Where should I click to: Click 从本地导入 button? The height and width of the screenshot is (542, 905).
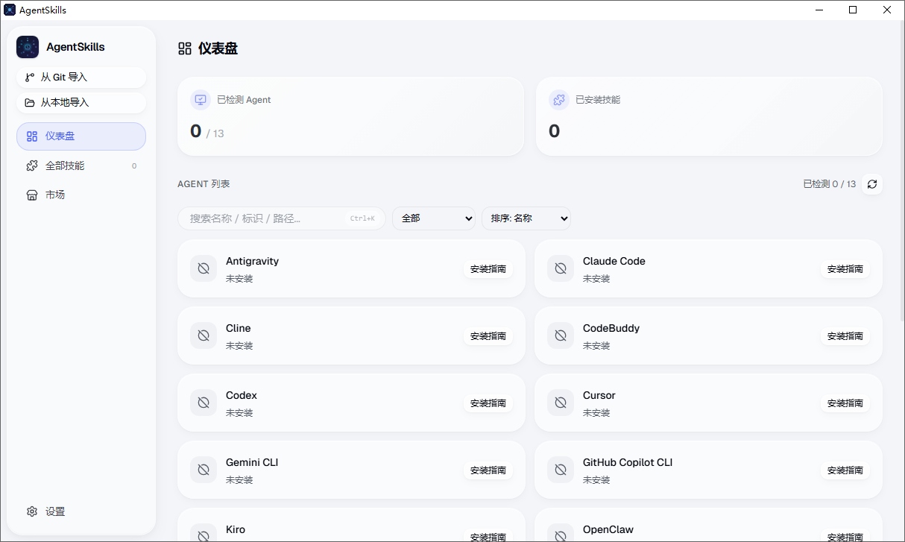click(81, 103)
